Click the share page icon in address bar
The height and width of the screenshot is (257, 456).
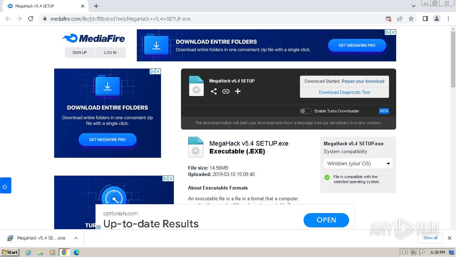(400, 19)
